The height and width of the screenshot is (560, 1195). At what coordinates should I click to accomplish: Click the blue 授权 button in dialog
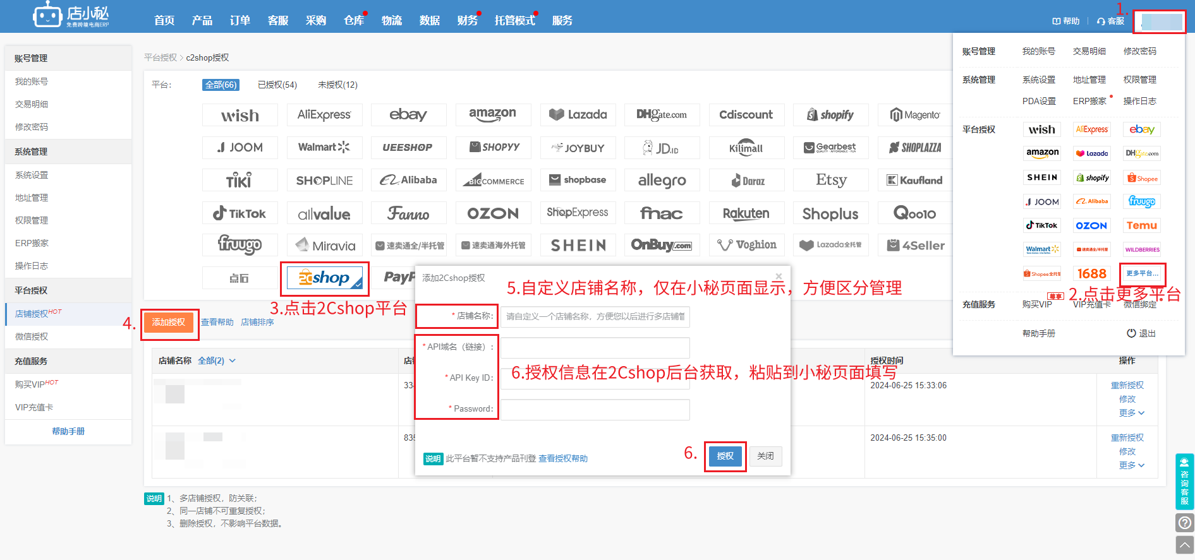point(725,456)
